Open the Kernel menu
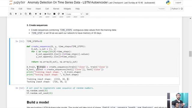This screenshot has height=108, width=192. coord(56,9)
